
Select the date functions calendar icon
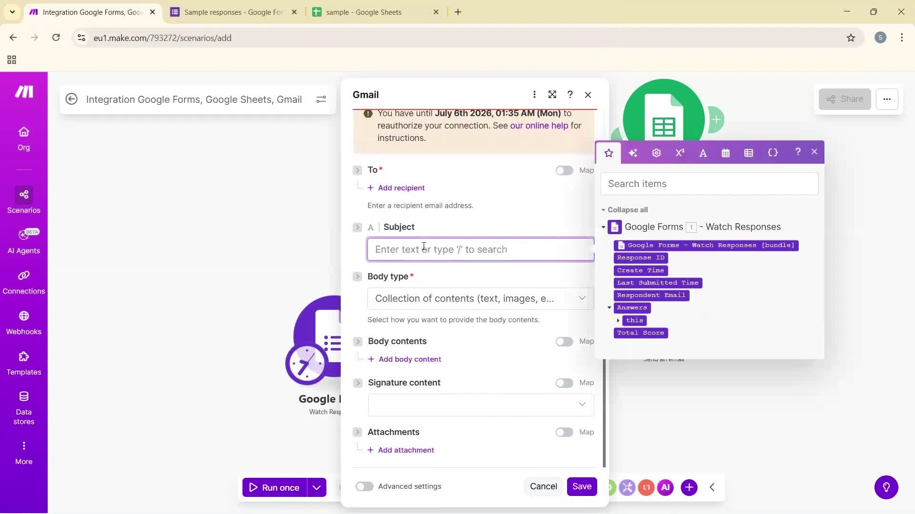(x=725, y=152)
